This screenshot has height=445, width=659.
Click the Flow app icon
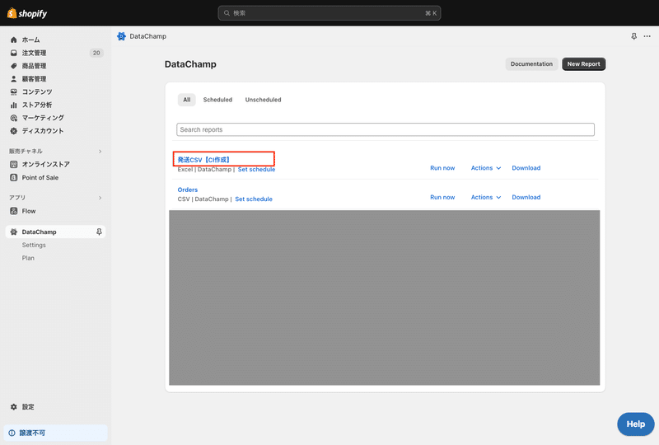[x=13, y=211]
